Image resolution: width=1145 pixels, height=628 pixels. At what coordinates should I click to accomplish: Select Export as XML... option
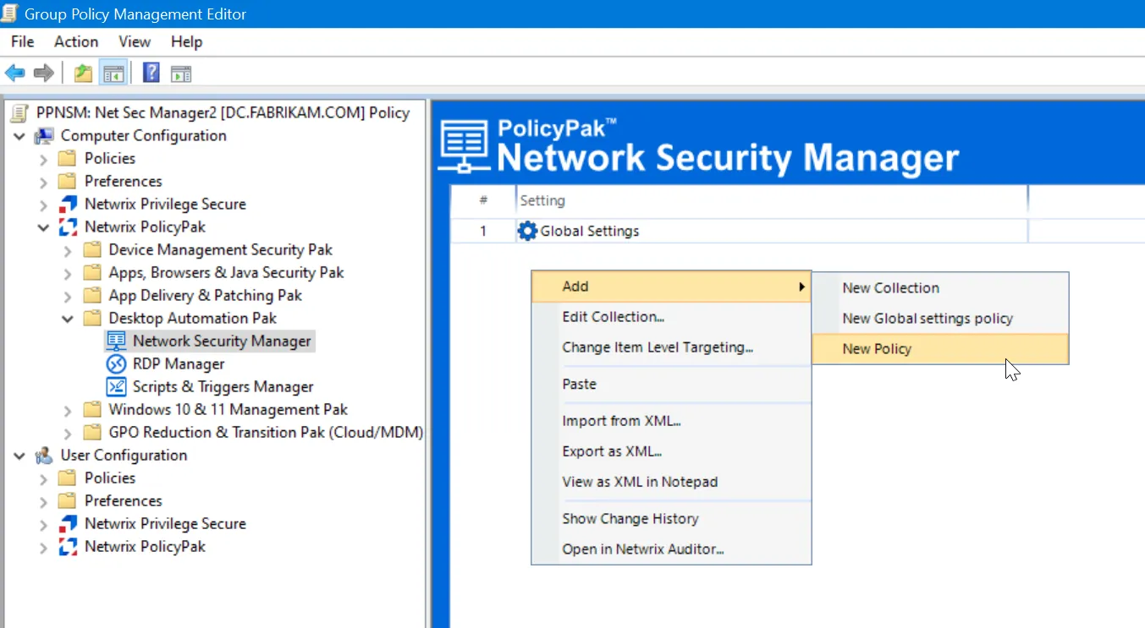(671, 451)
